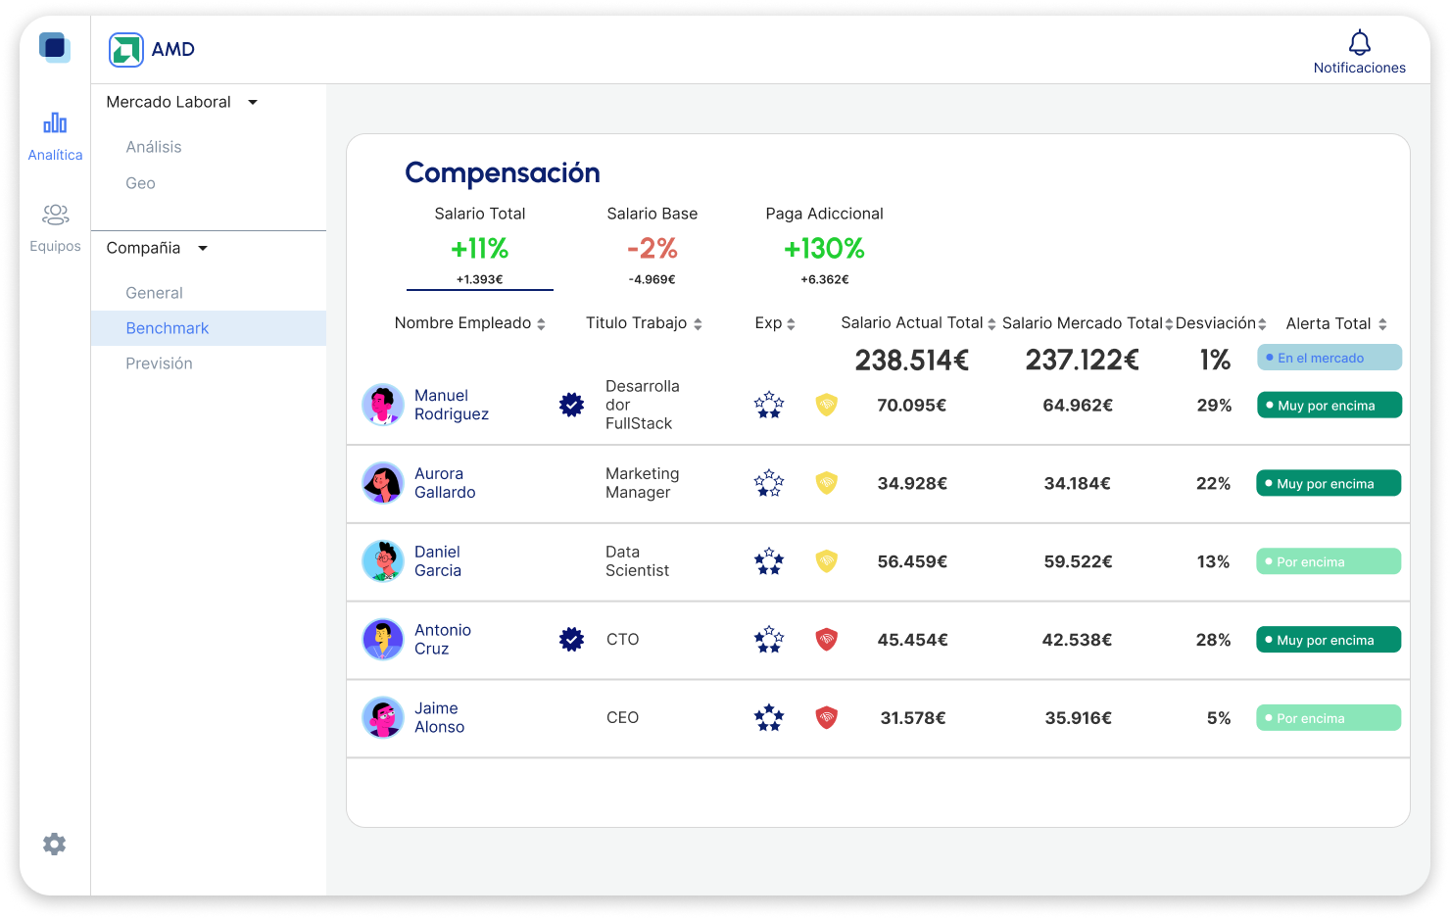Click job title 'Data Scientist'
The image size is (1450, 919).
[638, 561]
